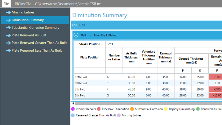Viewport: 222px width, 125px height.
Task: Click the Substantial Corrosion orange swatch
Action: click(132, 109)
